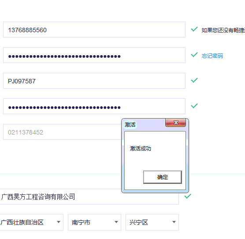Click the green checkmark beside PJ097587 field
This screenshot has height=239, width=245.
194,80
